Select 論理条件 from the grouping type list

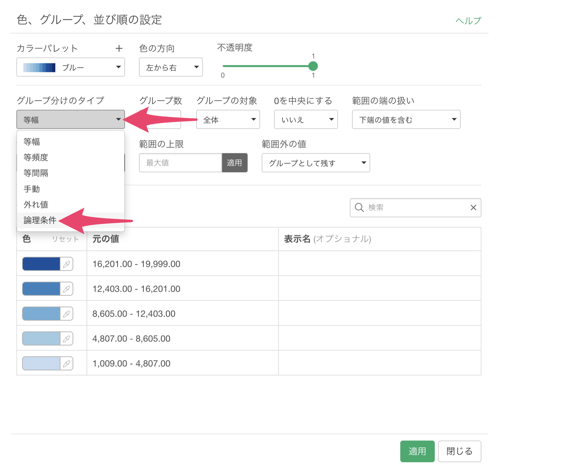pos(40,220)
